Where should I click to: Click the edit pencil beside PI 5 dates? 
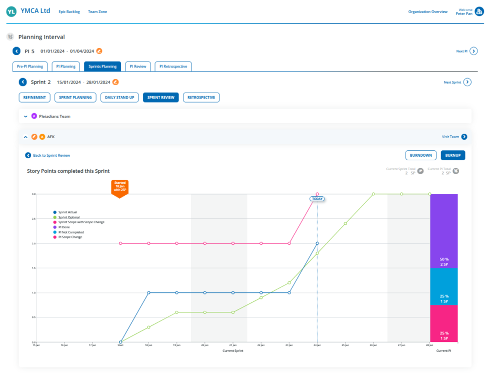[98, 51]
